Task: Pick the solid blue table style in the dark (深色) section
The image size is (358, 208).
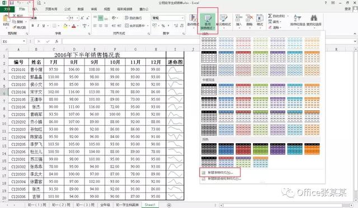Action: (x=226, y=149)
